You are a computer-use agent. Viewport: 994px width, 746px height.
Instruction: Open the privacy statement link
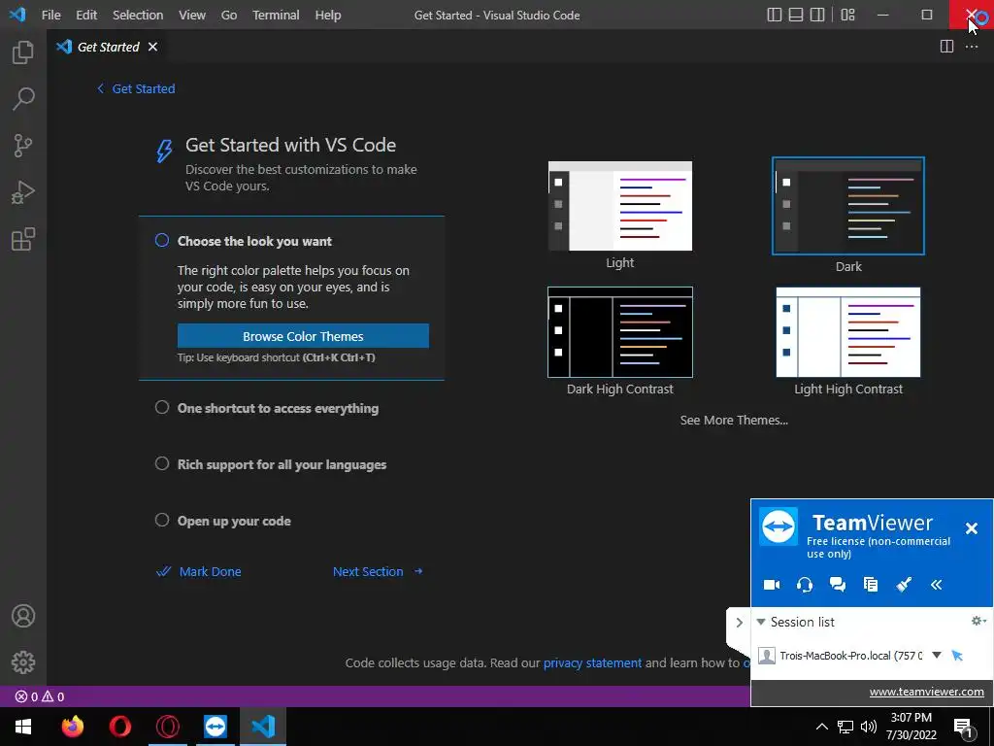click(592, 662)
